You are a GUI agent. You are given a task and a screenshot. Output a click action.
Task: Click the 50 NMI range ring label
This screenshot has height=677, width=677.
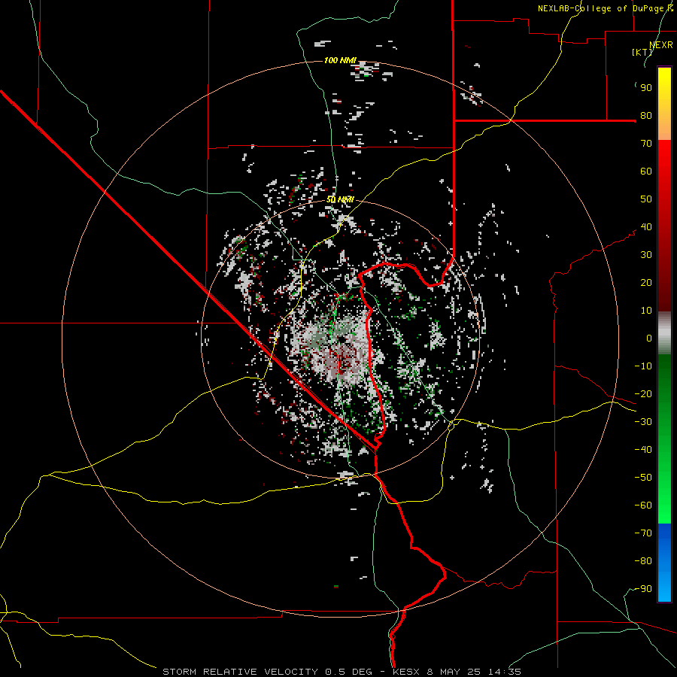tap(340, 199)
